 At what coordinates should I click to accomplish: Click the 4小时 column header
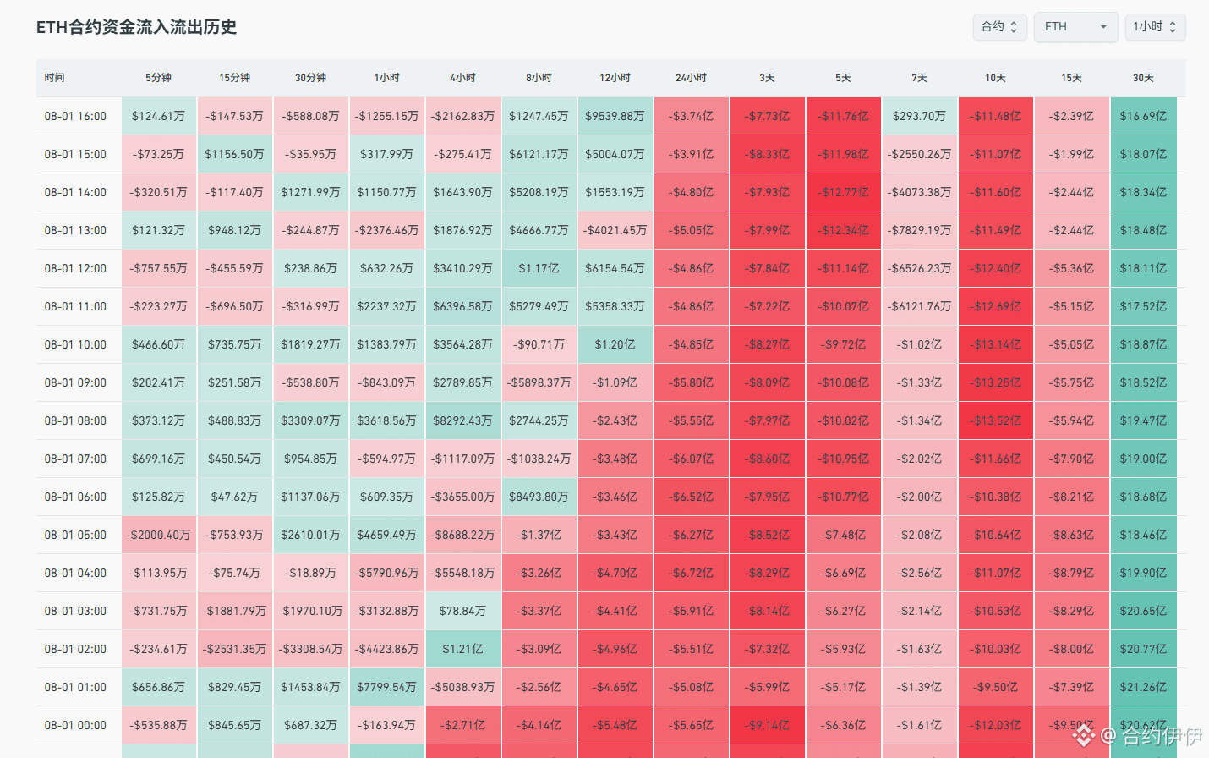pos(462,78)
